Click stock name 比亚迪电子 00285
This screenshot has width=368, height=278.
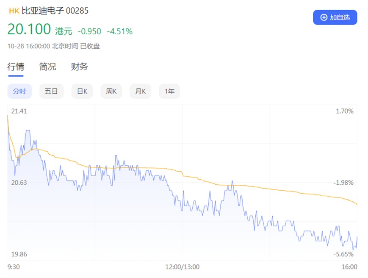coord(55,11)
